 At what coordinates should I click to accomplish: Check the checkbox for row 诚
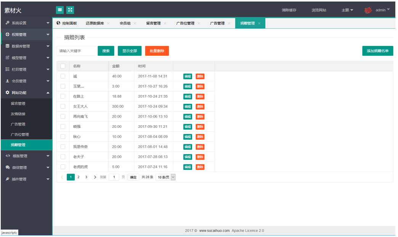coord(63,76)
